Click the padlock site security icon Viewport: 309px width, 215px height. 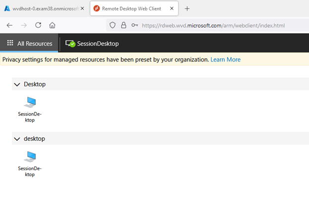coord(124,25)
